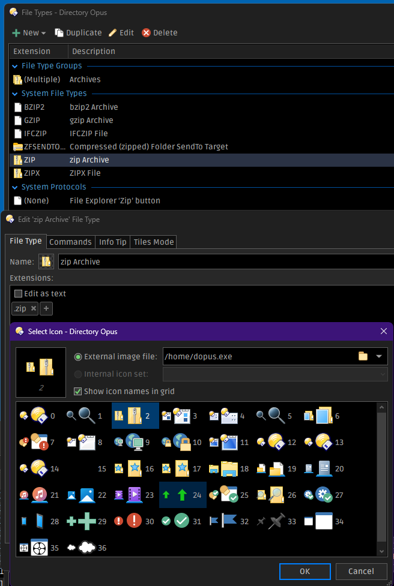Pick the documents icon numbered 19

click(x=276, y=468)
